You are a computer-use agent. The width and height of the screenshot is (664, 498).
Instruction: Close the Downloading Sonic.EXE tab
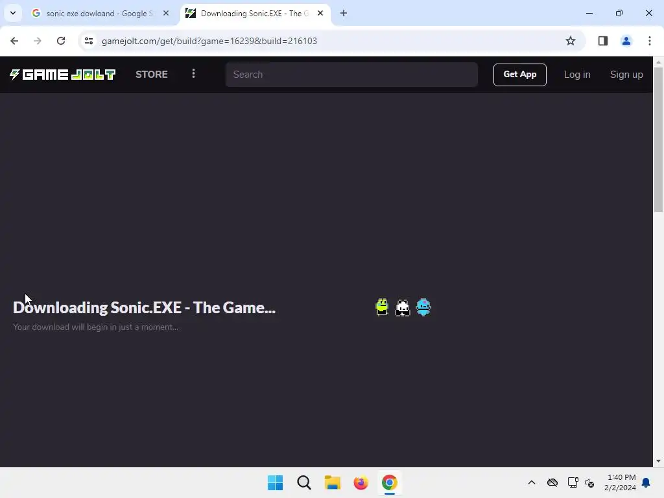[x=320, y=13]
